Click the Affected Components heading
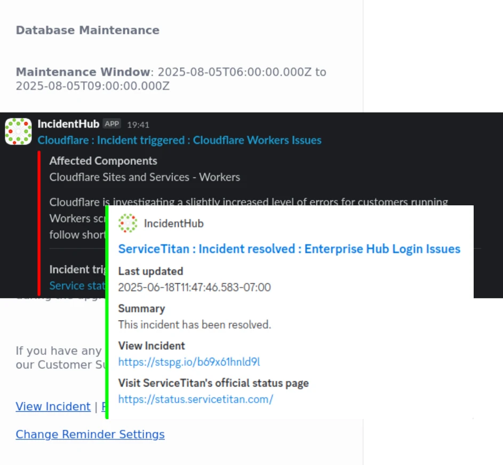 click(x=103, y=161)
